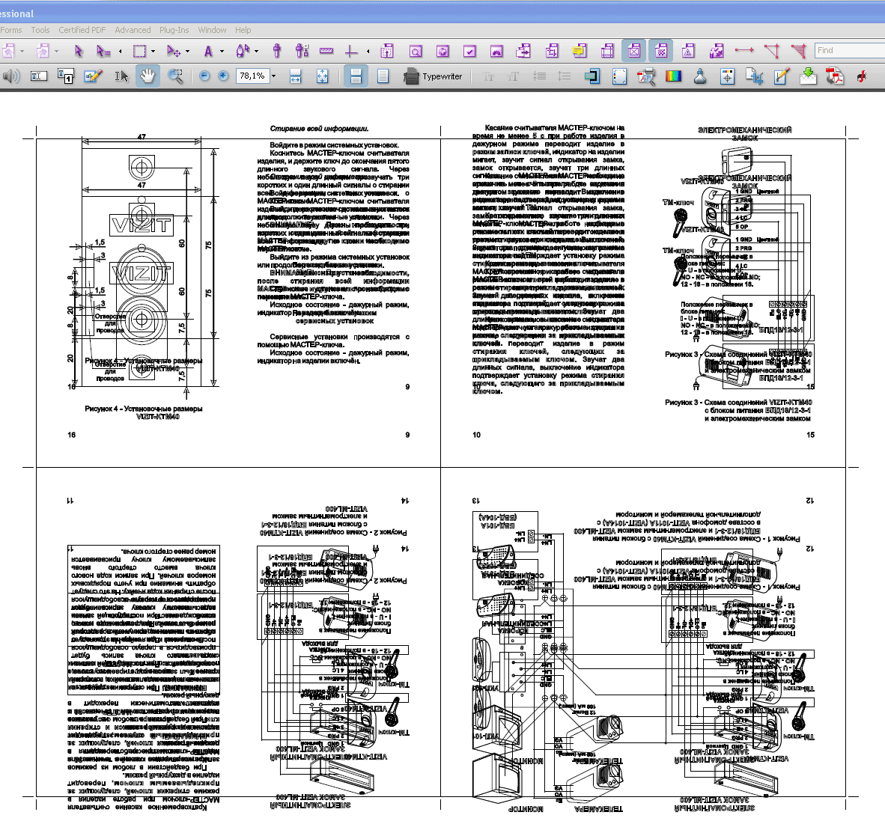Select the purple arrow Select Objects tool
The height and width of the screenshot is (833, 885).
(79, 52)
